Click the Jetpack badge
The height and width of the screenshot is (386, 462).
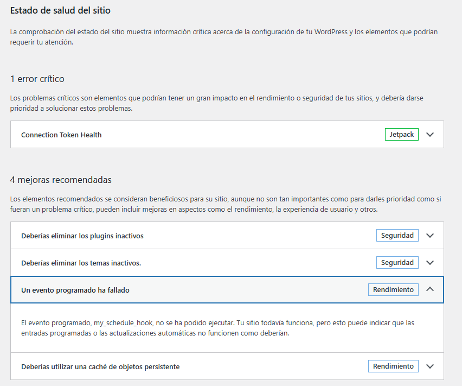coord(402,135)
